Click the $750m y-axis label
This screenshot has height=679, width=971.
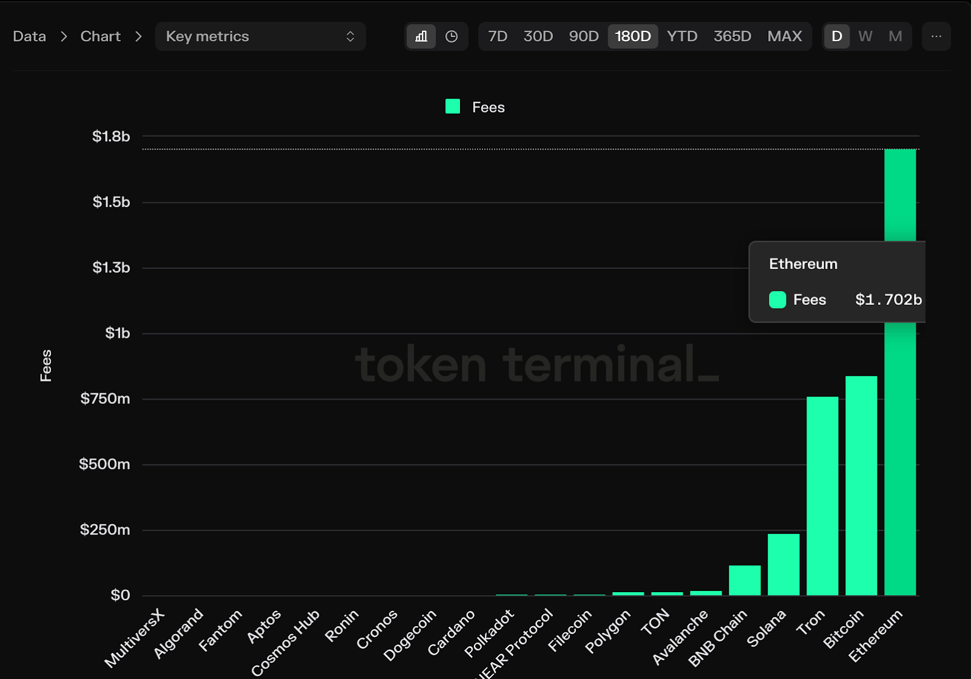click(105, 398)
